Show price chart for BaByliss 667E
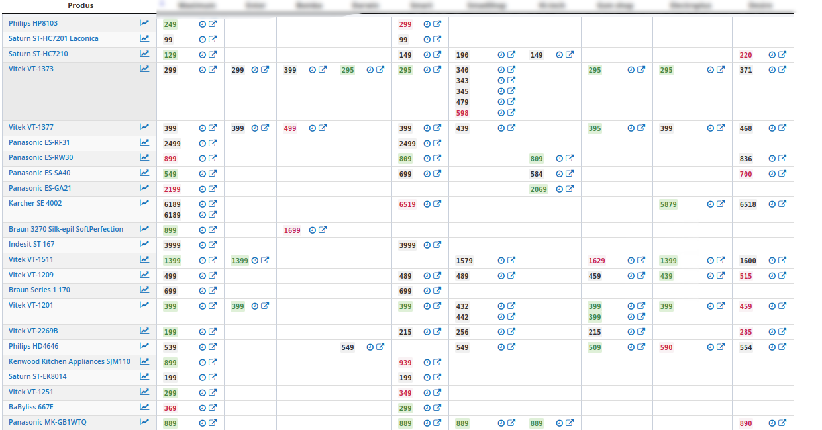 click(x=144, y=407)
